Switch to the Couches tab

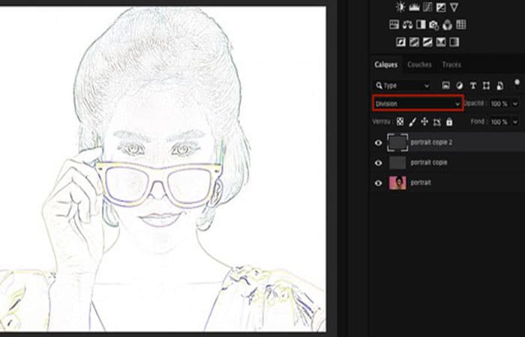419,64
